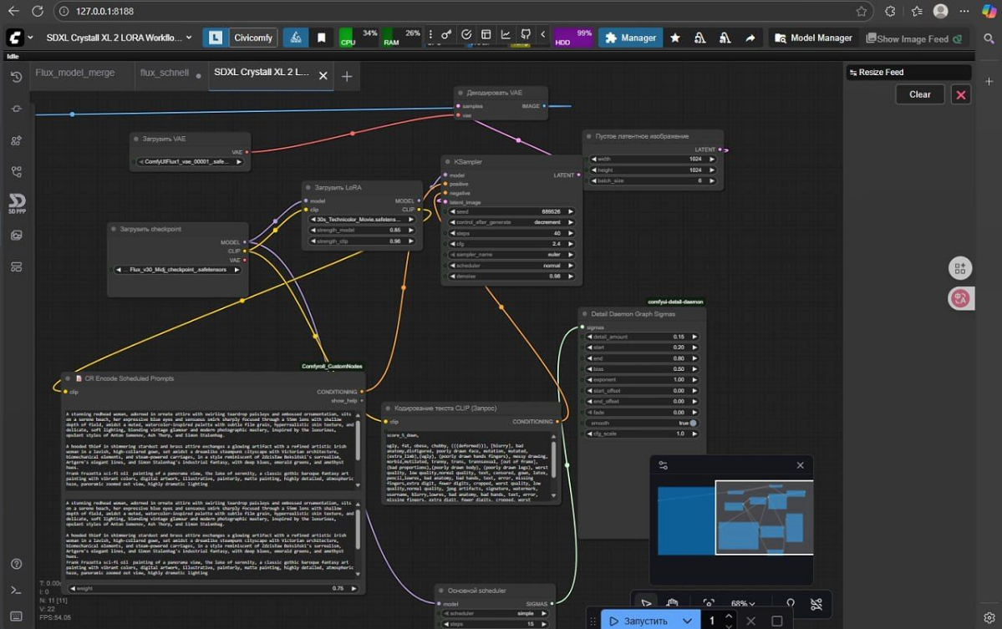Open the terminal console sidebar icon
Viewport: 1002px width, 629px height.
(x=17, y=590)
